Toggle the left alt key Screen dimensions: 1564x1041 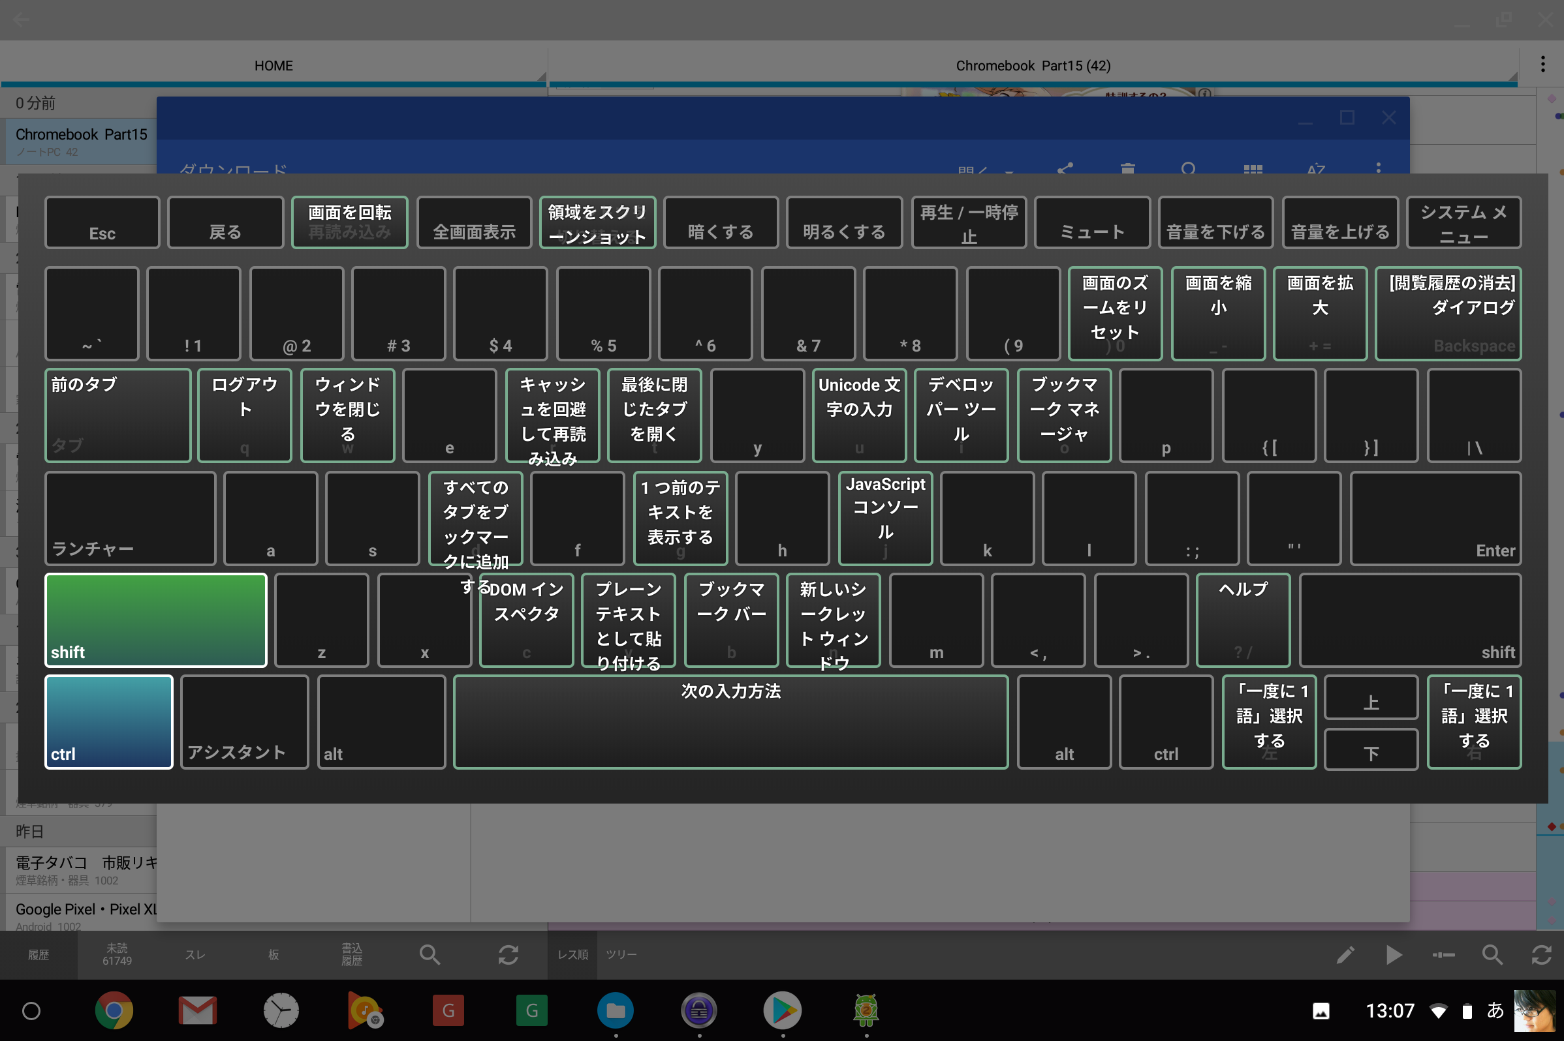click(381, 721)
